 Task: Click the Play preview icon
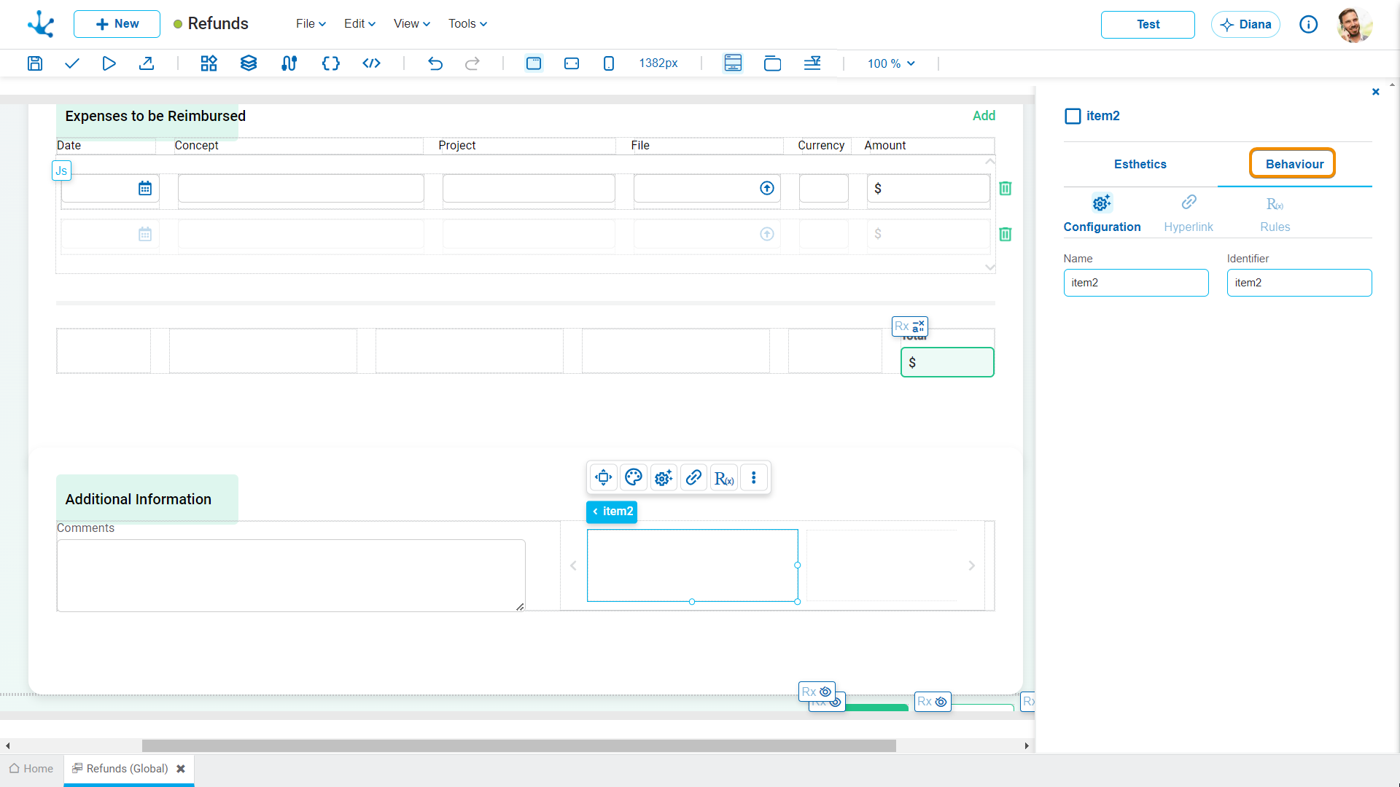coord(109,63)
